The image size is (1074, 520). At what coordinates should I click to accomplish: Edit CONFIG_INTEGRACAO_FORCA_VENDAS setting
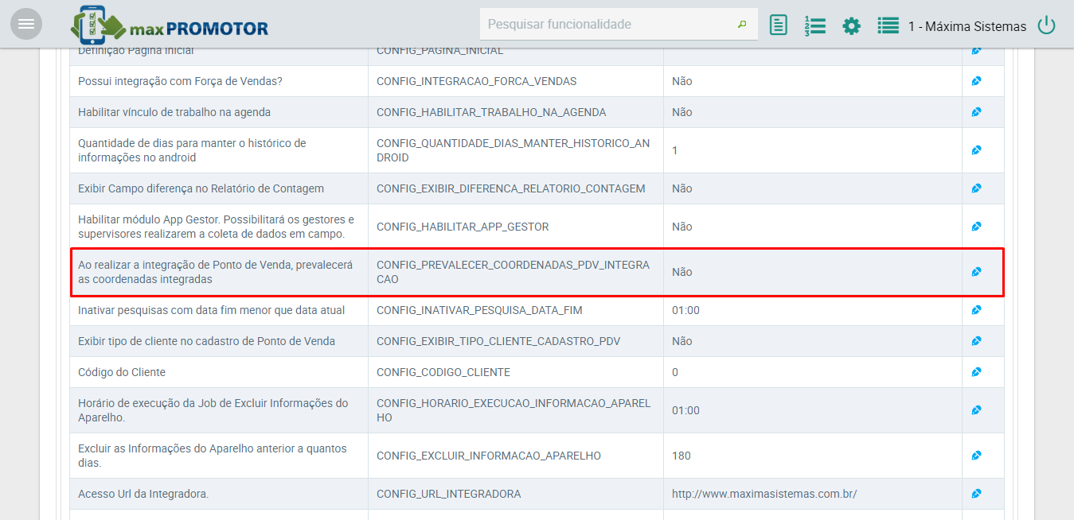click(x=976, y=81)
